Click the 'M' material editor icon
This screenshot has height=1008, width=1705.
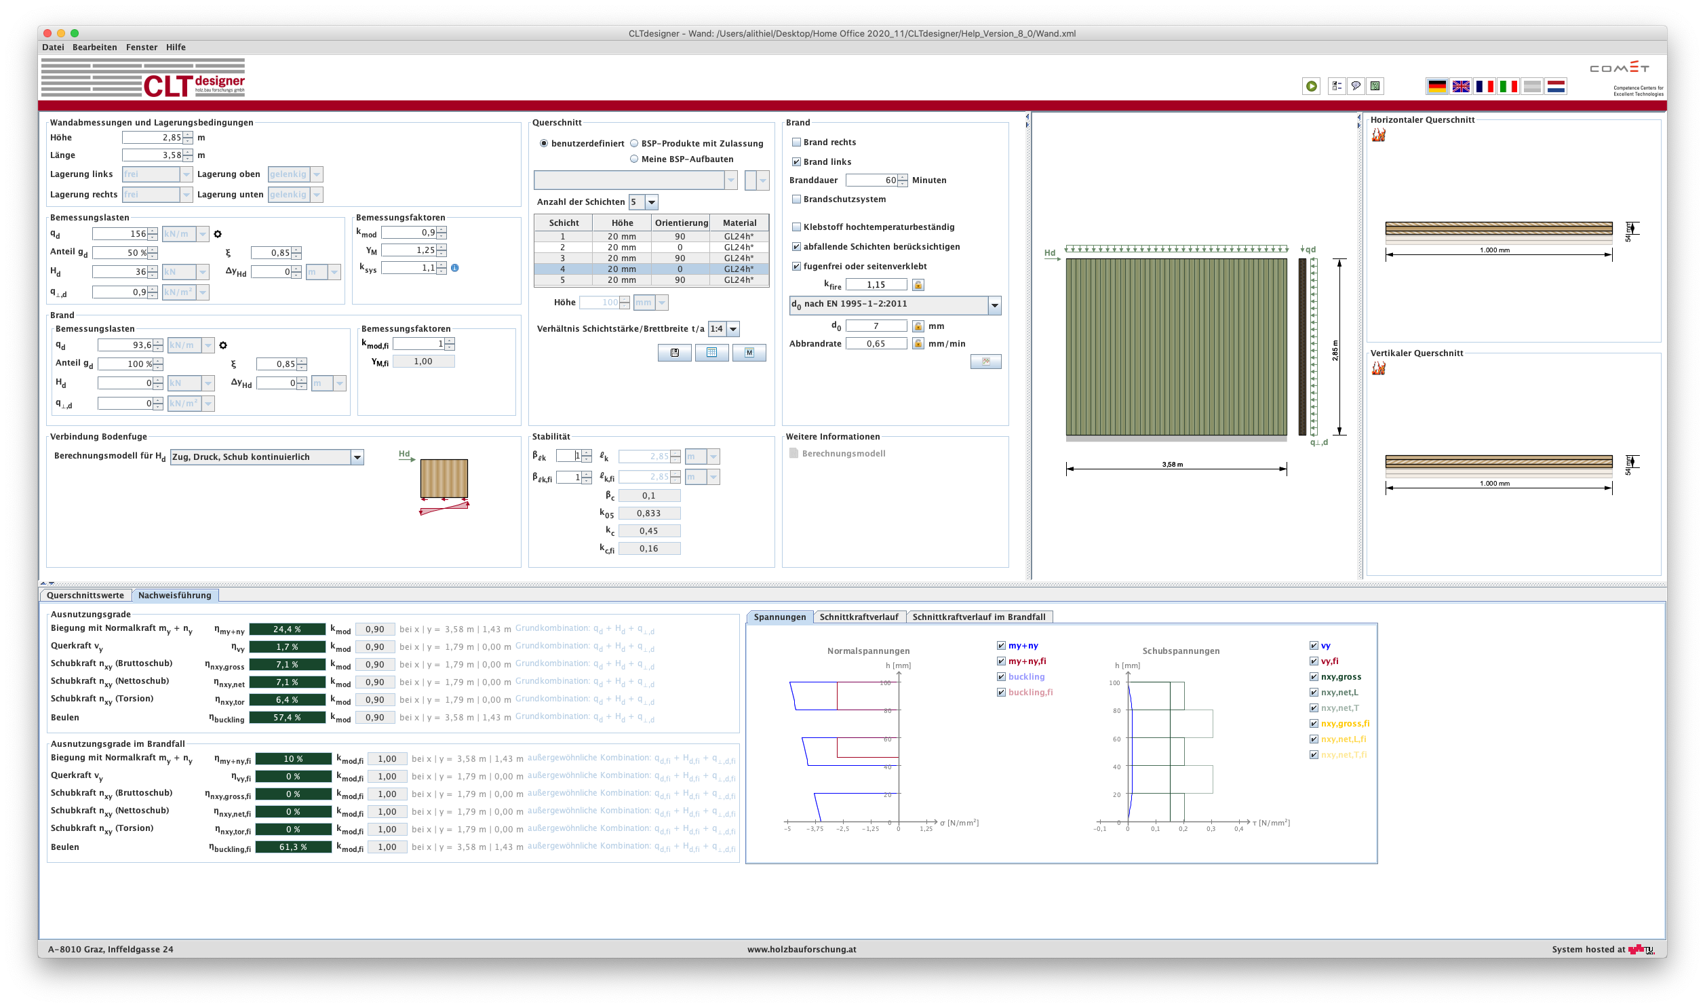[749, 353]
